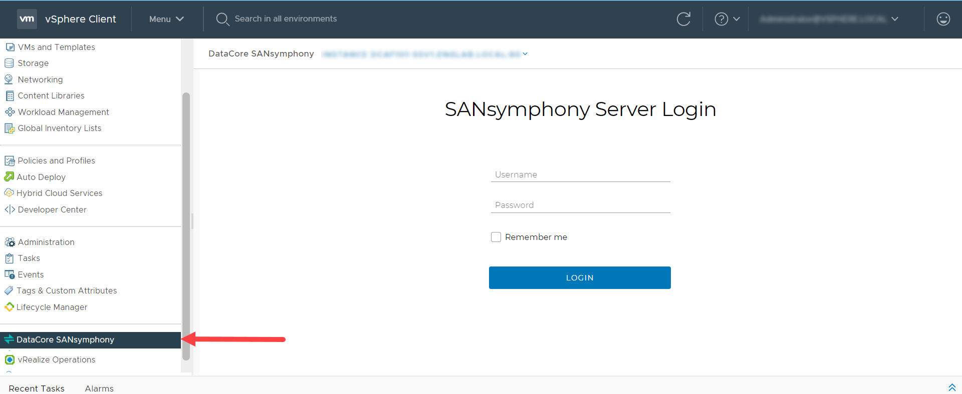
Task: Click the Networking globe icon
Action: pyautogui.click(x=9, y=79)
